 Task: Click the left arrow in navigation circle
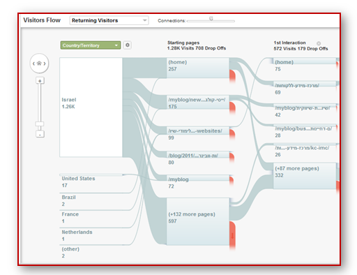[33, 64]
